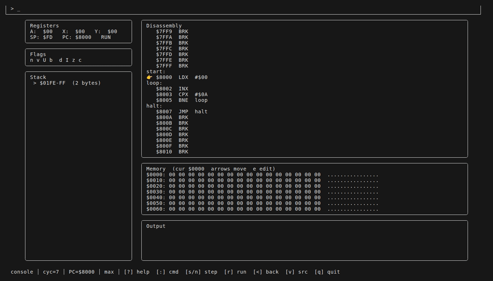Click the [v] src shortcut
The image size is (493, 281).
pyautogui.click(x=297, y=272)
